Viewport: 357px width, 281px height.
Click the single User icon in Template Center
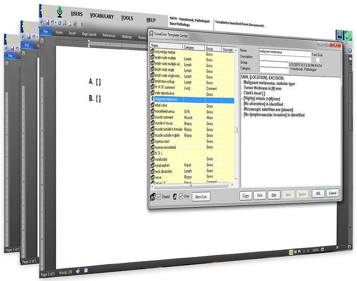175,197
